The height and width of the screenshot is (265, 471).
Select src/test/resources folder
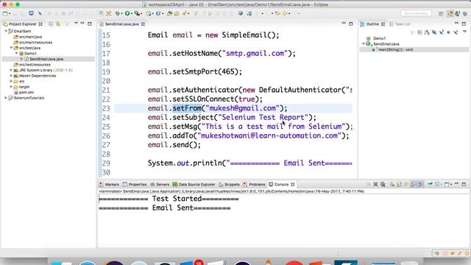[x=35, y=65]
